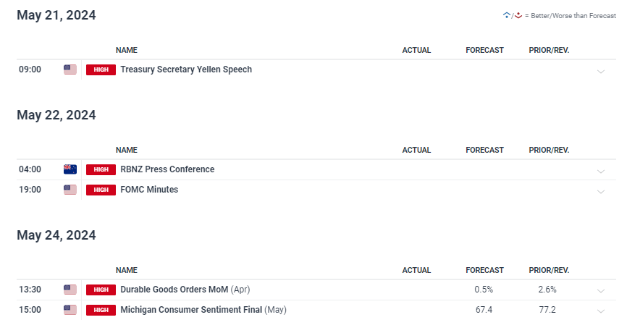The height and width of the screenshot is (333, 627).
Task: Click red worse-than-forecast arrow icon in legend
Action: tap(518, 16)
